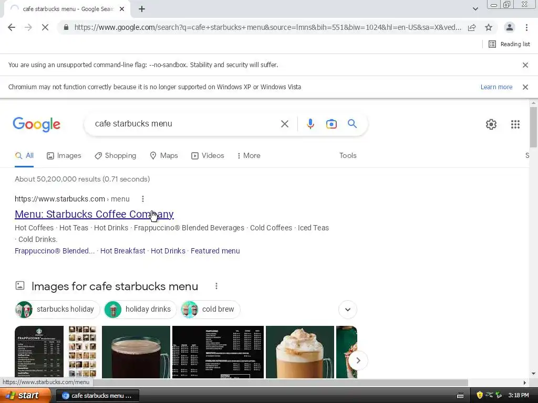Viewport: 538px width, 403px height.
Task: Bookmark this page with the star icon
Action: [489, 27]
